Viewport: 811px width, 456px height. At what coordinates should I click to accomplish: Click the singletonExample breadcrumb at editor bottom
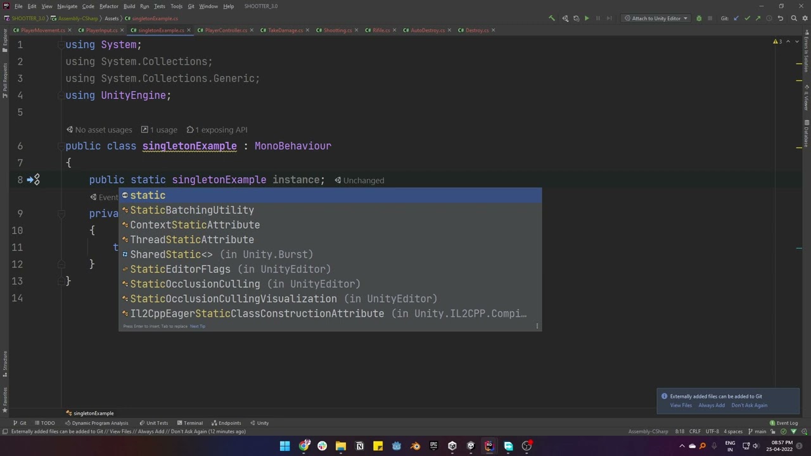pos(90,414)
